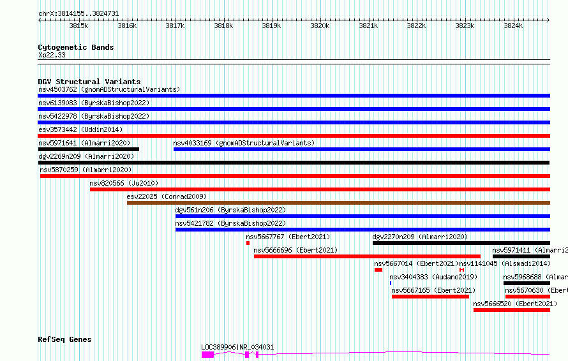
Task: Select the brown bar for esv22025
Action: 338,203
